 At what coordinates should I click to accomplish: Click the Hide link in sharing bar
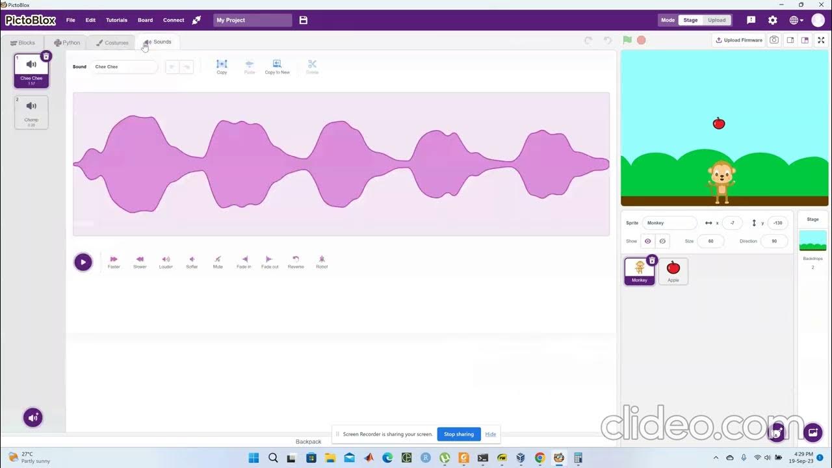click(x=491, y=434)
